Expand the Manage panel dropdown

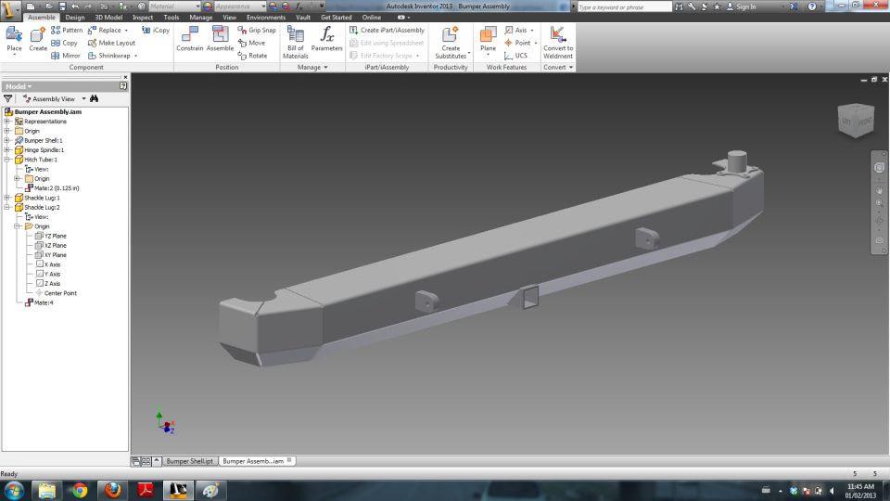click(x=312, y=67)
